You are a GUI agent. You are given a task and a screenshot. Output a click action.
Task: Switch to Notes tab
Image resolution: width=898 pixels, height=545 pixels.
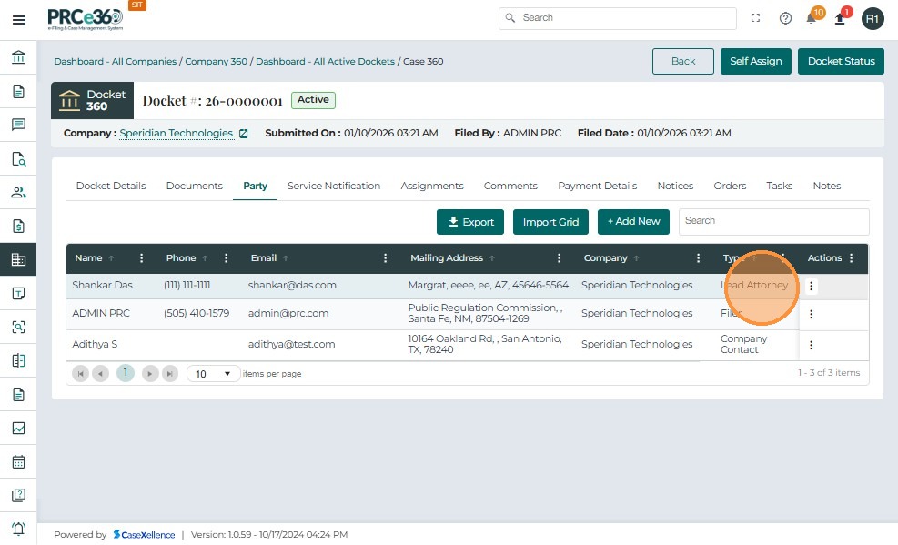pyautogui.click(x=827, y=186)
